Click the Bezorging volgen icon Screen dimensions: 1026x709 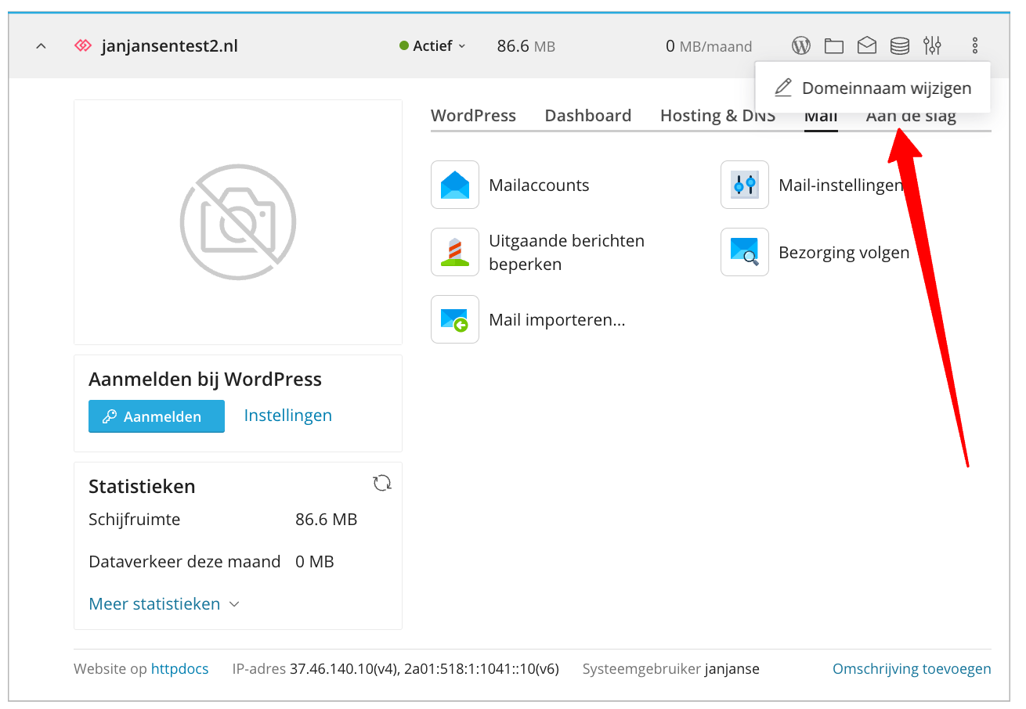pos(745,253)
